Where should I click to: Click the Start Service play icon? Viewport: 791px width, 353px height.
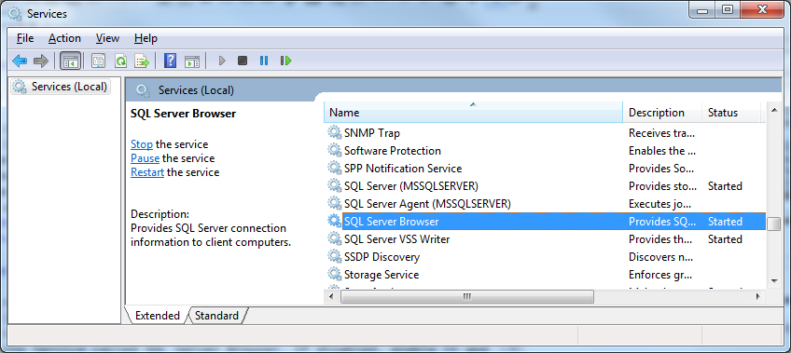(x=221, y=61)
